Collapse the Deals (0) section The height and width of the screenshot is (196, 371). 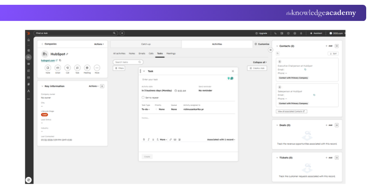coord(277,125)
